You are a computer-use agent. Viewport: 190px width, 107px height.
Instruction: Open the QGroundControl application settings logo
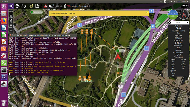11,6
